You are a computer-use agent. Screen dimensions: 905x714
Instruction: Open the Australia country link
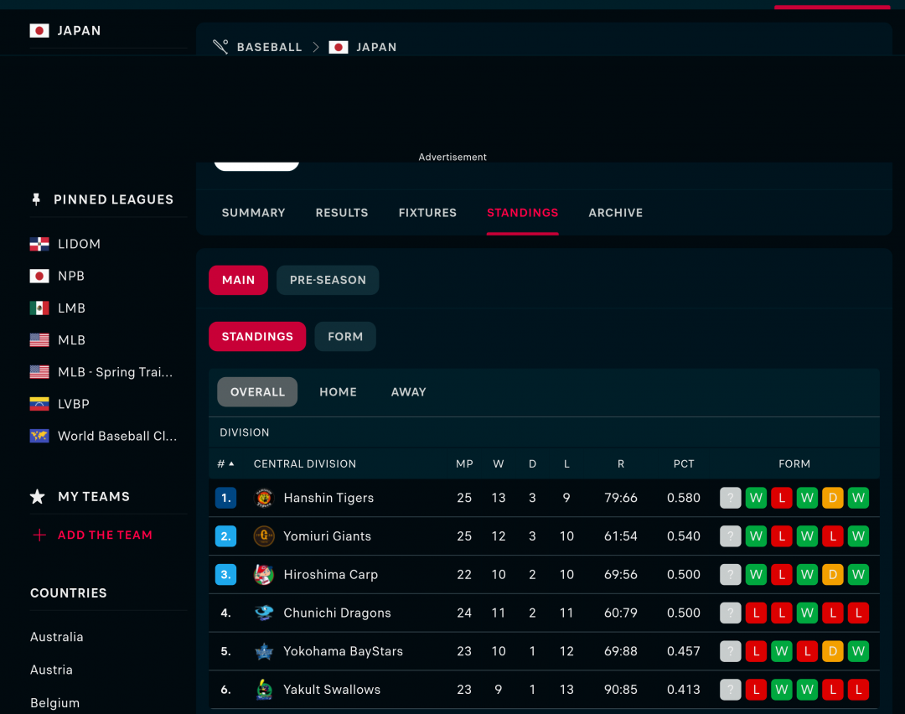click(57, 637)
